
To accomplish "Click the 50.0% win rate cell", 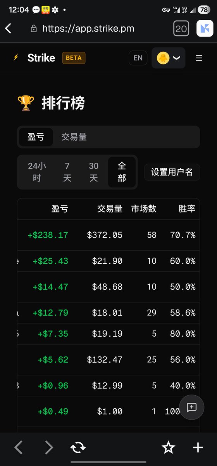I will point(183,287).
